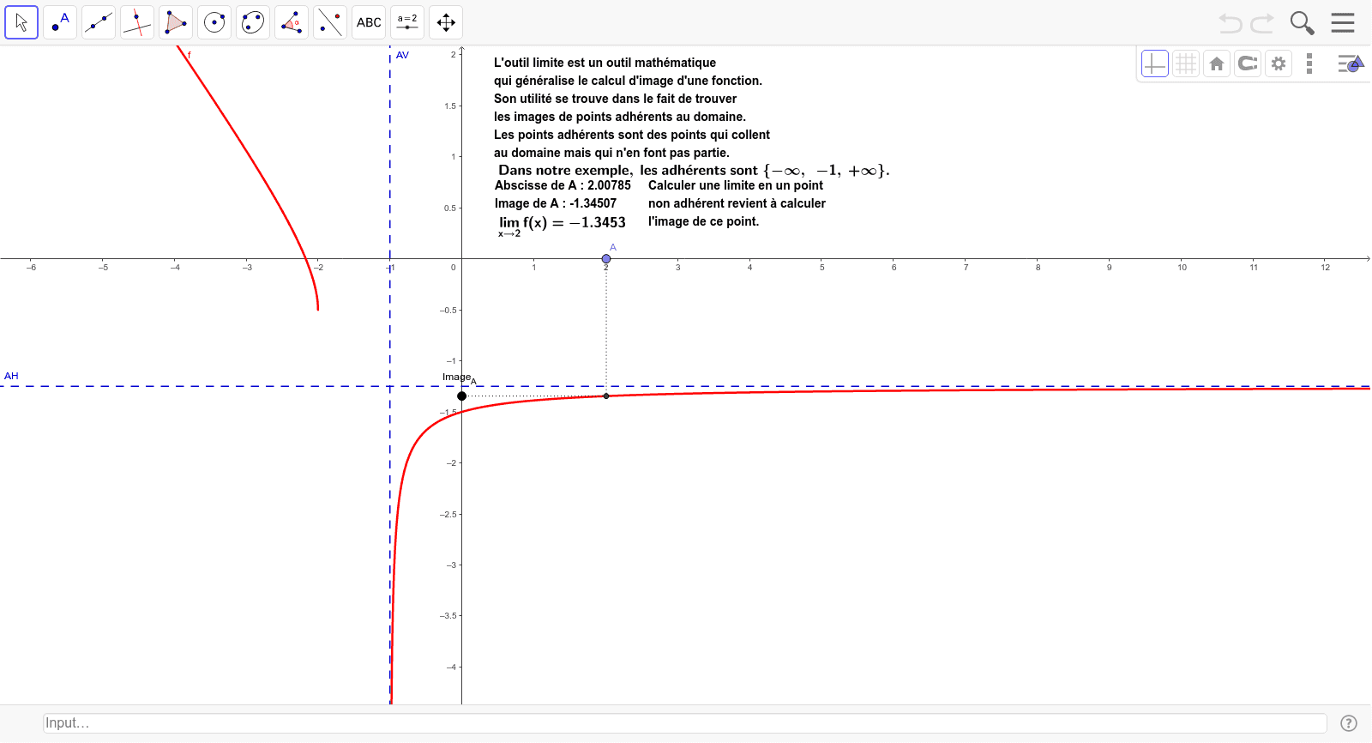1372x743 pixels.
Task: Click the 'L'outil limite est un outil' line
Action: click(605, 63)
